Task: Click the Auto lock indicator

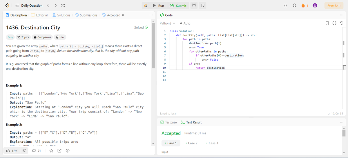Action: (185, 23)
